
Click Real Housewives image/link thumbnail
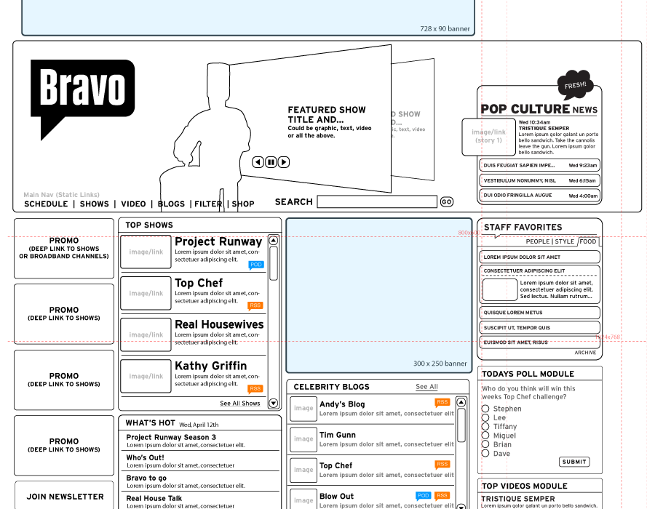[x=146, y=334]
